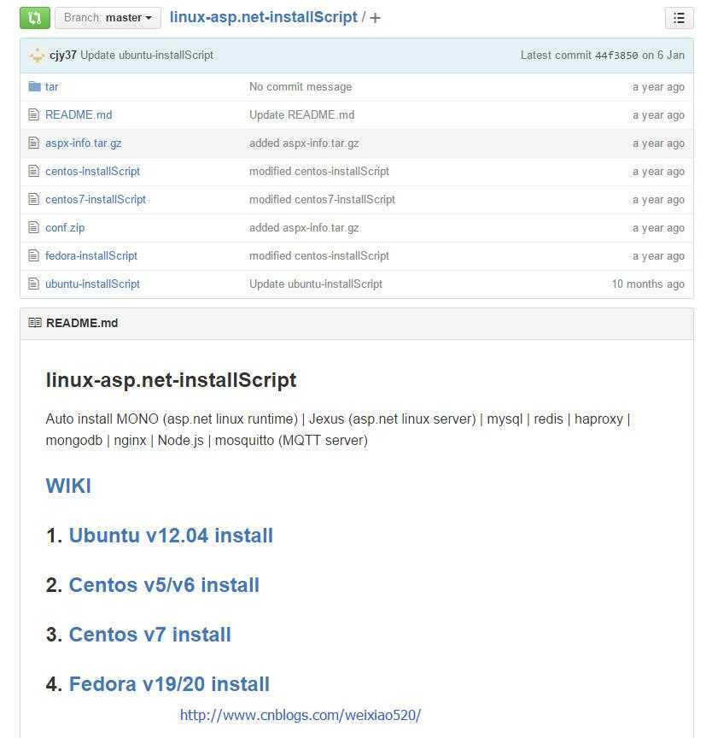
Task: Open the cjy37 avatar image
Action: pos(37,55)
